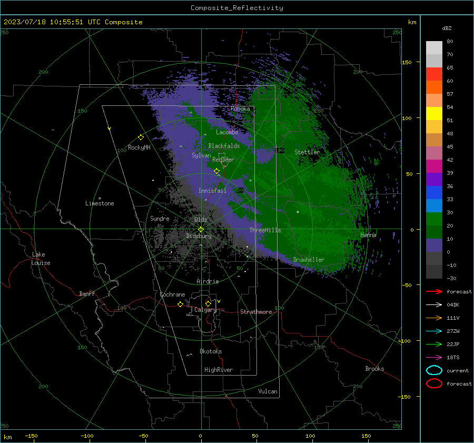Click the Composite_Reflectivity title
Screen dimensions: 474x443
(236, 8)
